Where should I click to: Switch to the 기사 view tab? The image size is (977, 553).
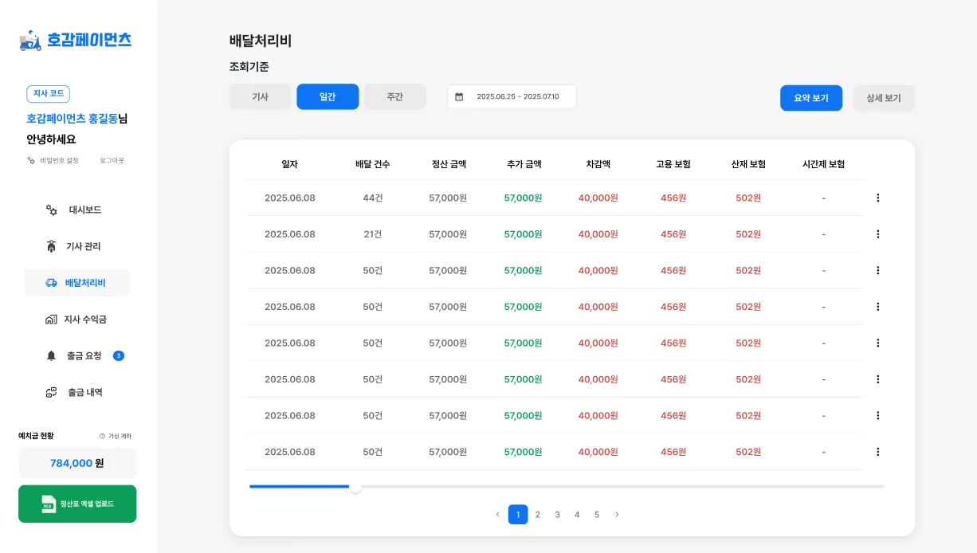pos(260,96)
